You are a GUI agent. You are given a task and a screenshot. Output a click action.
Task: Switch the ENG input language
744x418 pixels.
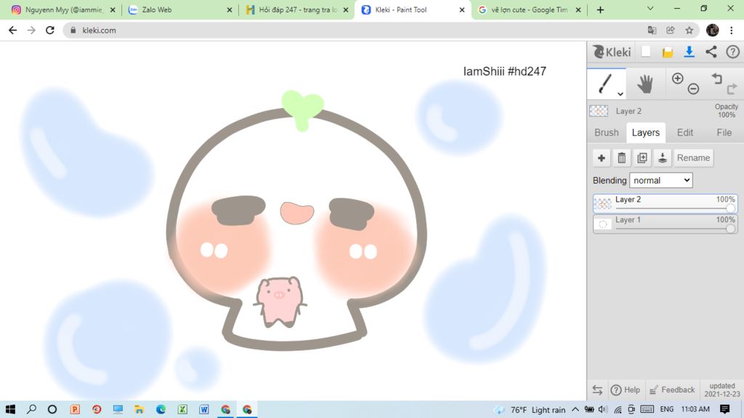667,409
